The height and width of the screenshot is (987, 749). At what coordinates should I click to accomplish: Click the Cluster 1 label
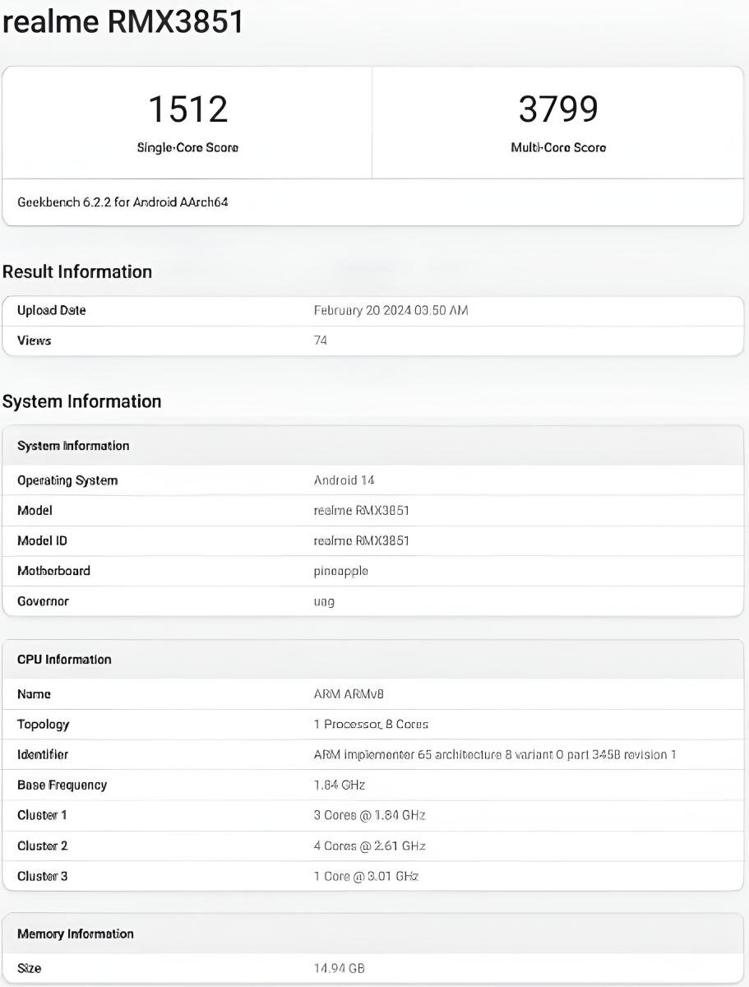(x=42, y=815)
